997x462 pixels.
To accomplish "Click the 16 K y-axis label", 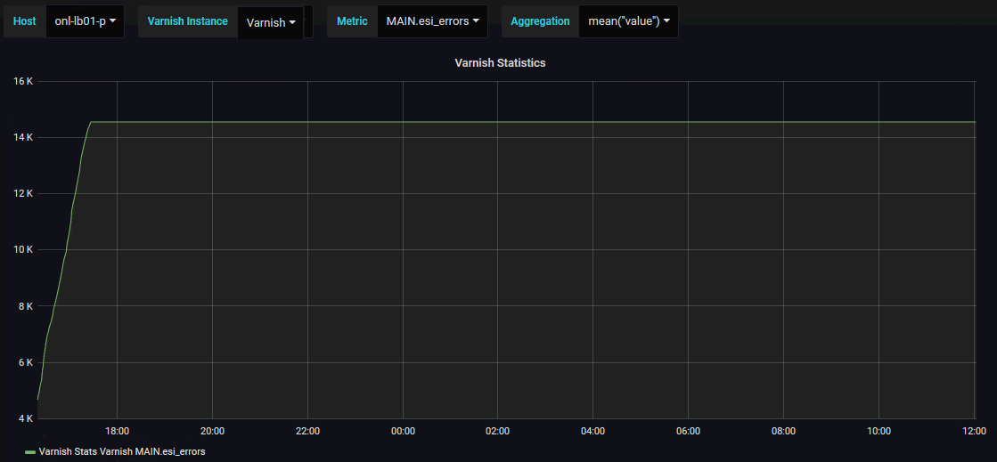I will (x=22, y=81).
